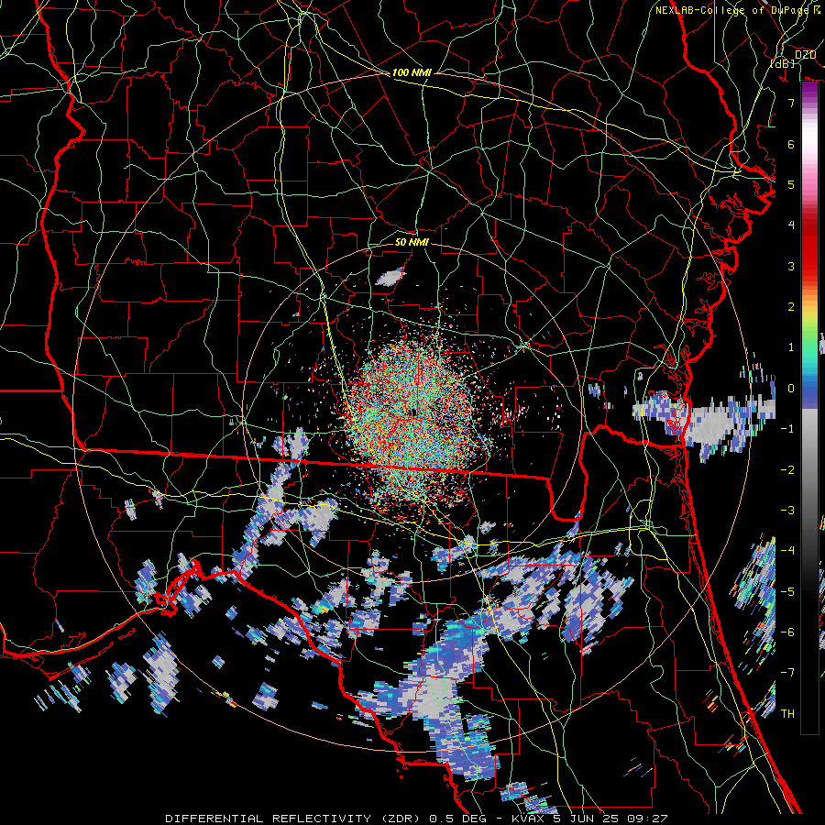Image resolution: width=825 pixels, height=825 pixels.
Task: Click the 1 value on color scale
Action: 791,347
